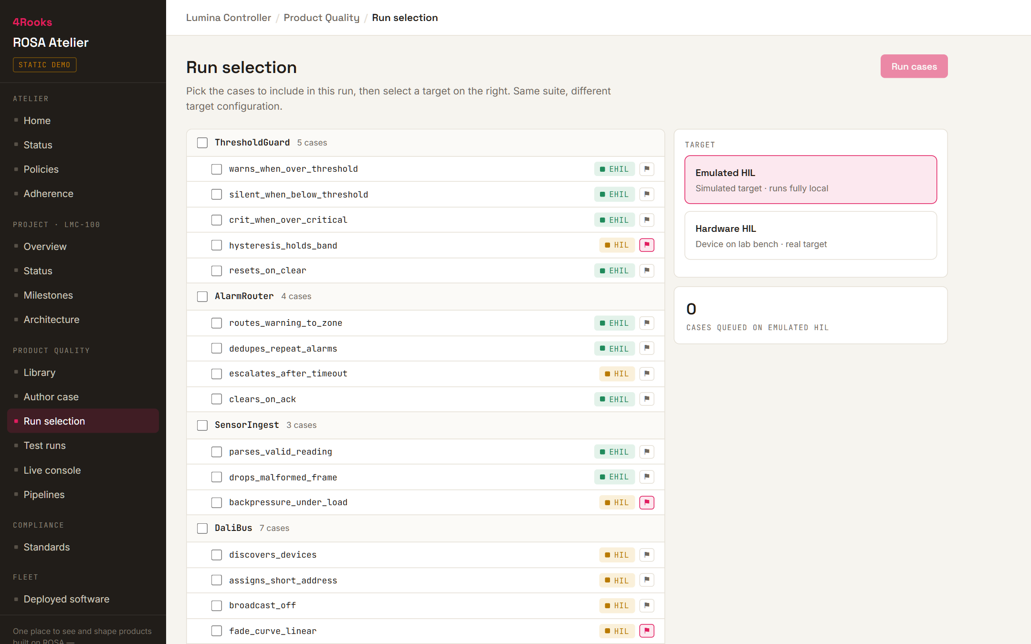Click flag icon for silent_when_below_threshold
The width and height of the screenshot is (1031, 644).
coord(647,194)
